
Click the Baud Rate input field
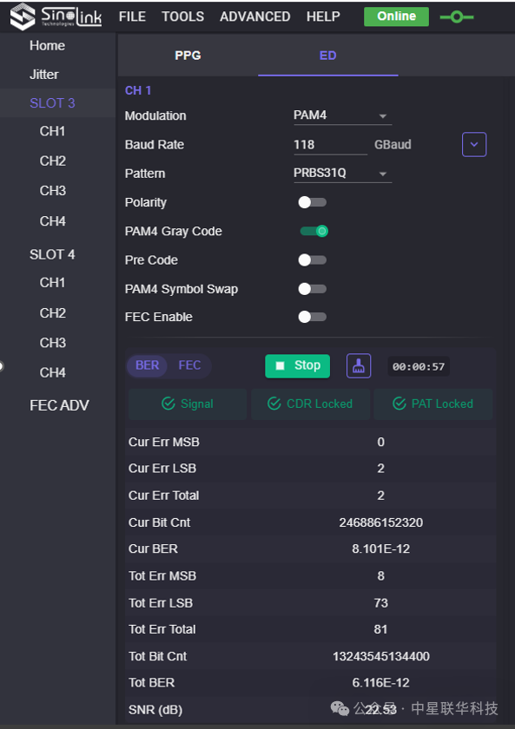[x=330, y=145]
